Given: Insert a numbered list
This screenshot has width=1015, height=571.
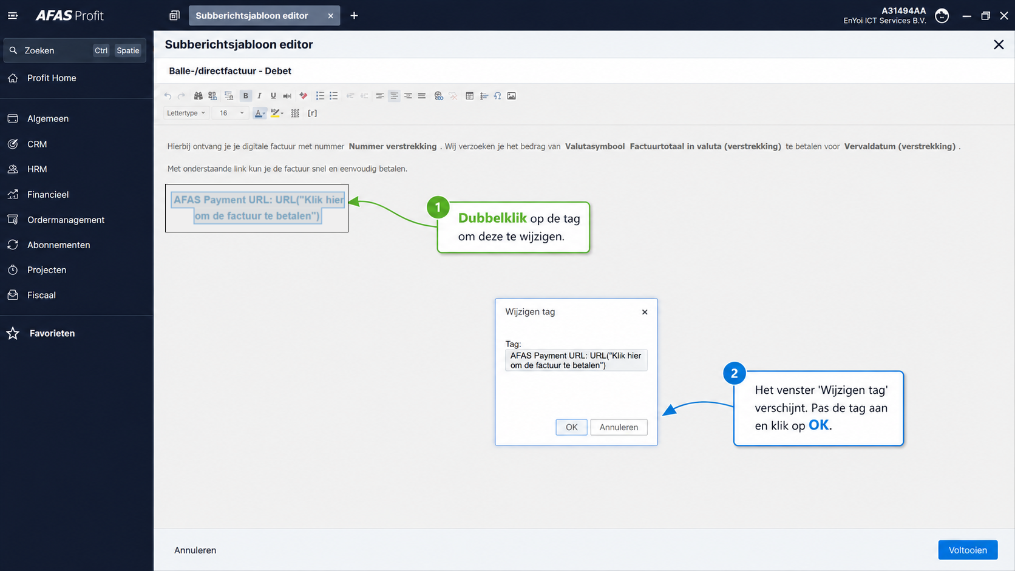Looking at the screenshot, I should point(320,96).
